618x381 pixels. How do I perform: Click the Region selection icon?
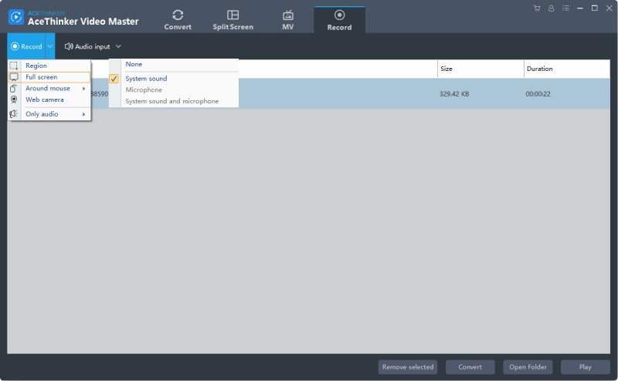[x=14, y=66]
